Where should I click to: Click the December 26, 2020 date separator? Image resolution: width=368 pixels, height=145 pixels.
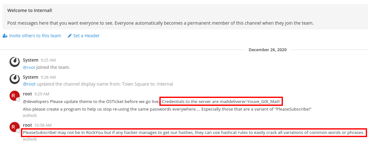(267, 50)
